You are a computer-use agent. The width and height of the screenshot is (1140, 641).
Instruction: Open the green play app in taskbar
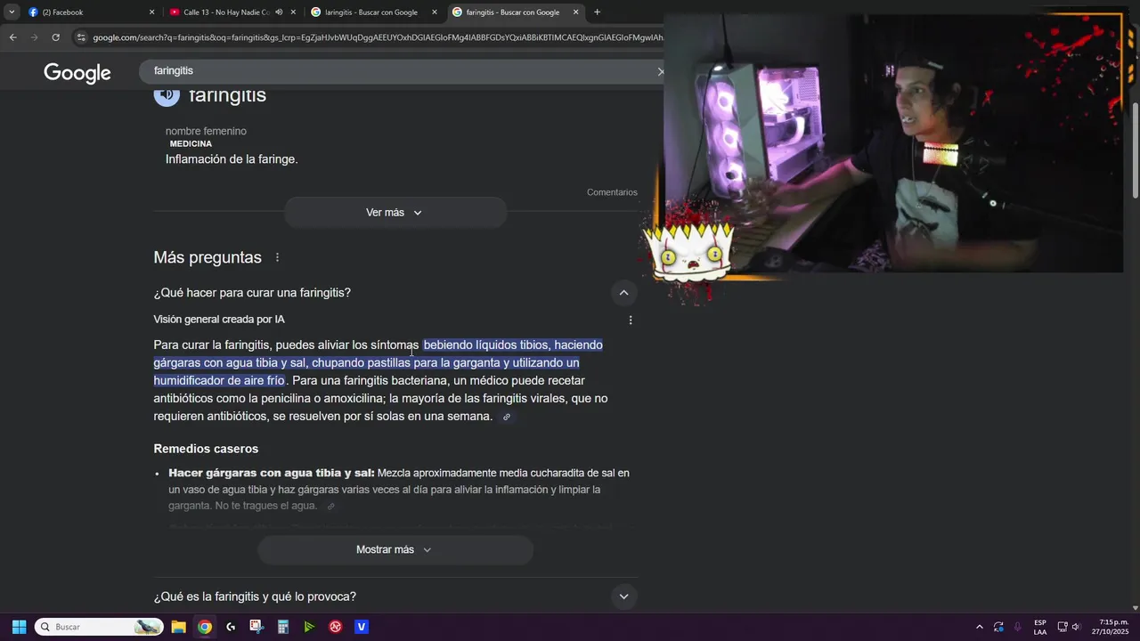(x=309, y=627)
